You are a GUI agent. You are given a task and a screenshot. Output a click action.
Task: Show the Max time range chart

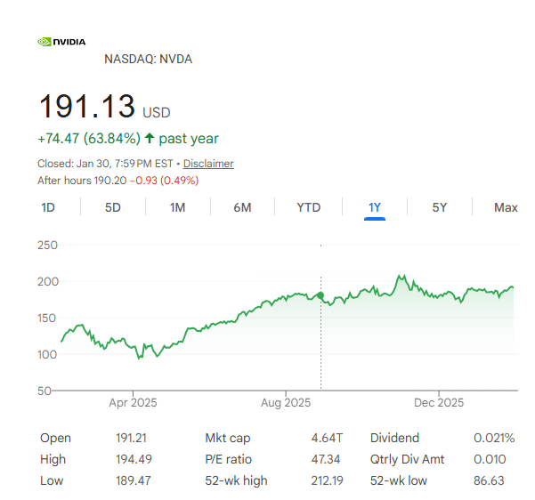506,207
